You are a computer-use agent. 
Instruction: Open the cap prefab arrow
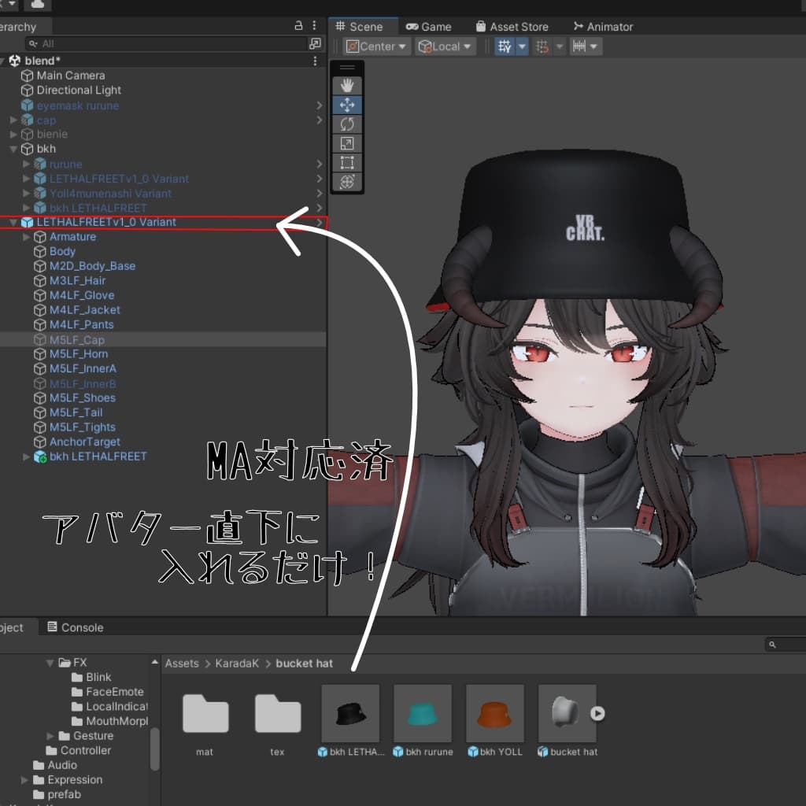(x=320, y=120)
